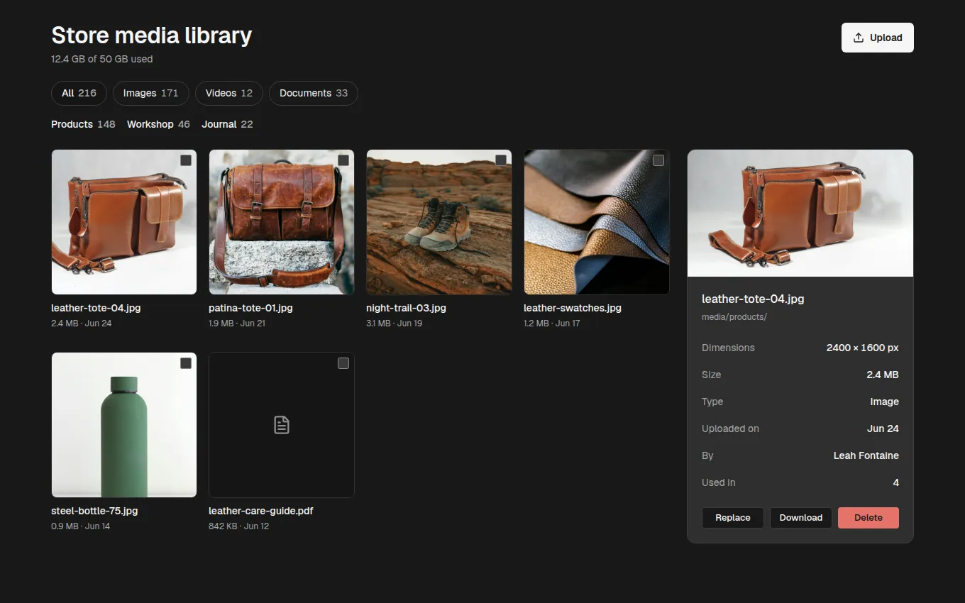Delete leather-tote-04.jpg from the library
This screenshot has width=965, height=603.
point(868,518)
